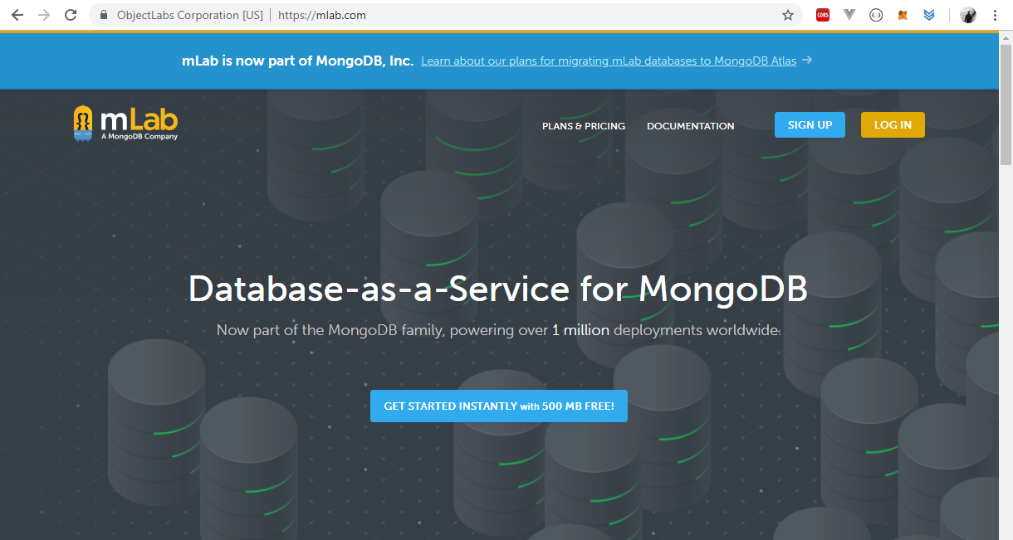Open the Plans & Pricing page
Viewport: 1013px width, 540px height.
pos(583,126)
